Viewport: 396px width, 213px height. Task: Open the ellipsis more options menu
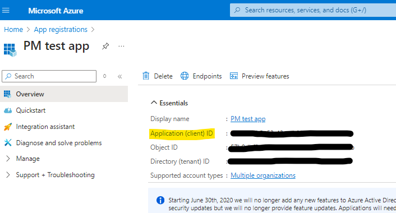(121, 46)
